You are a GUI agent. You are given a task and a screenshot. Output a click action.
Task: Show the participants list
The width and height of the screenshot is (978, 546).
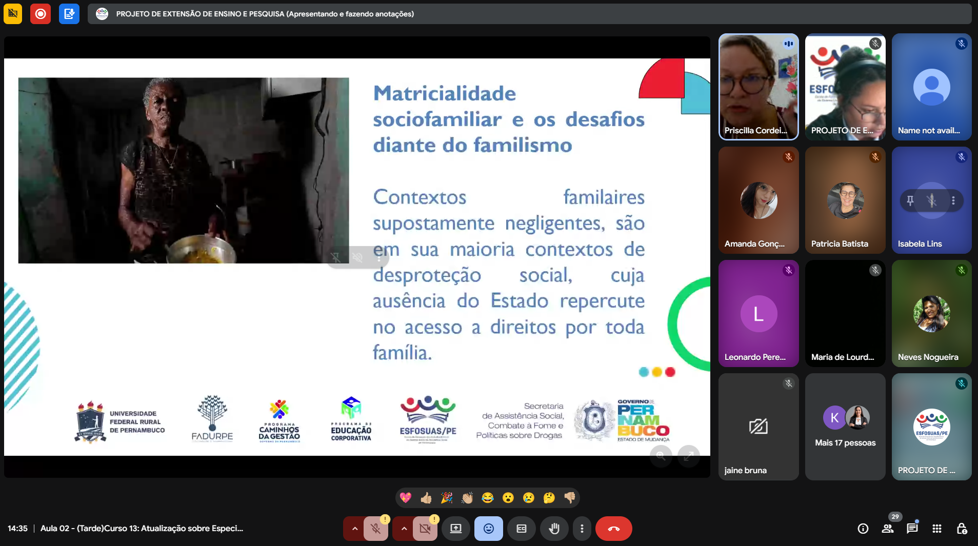pos(887,529)
